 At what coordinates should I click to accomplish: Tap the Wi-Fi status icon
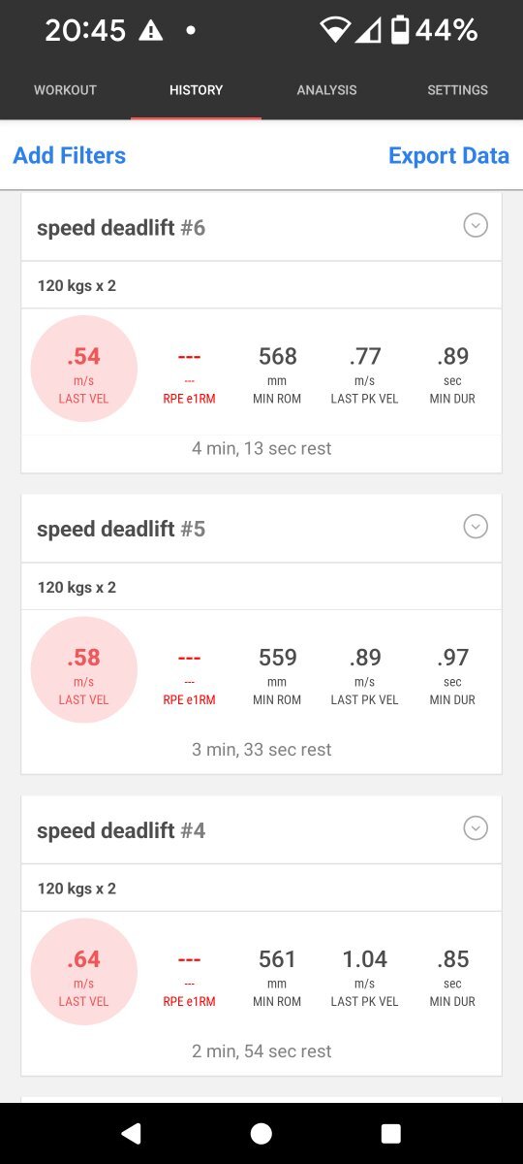pyautogui.click(x=335, y=31)
